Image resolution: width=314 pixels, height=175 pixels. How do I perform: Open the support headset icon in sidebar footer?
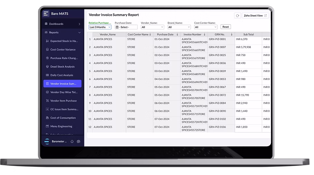[x=78, y=141]
